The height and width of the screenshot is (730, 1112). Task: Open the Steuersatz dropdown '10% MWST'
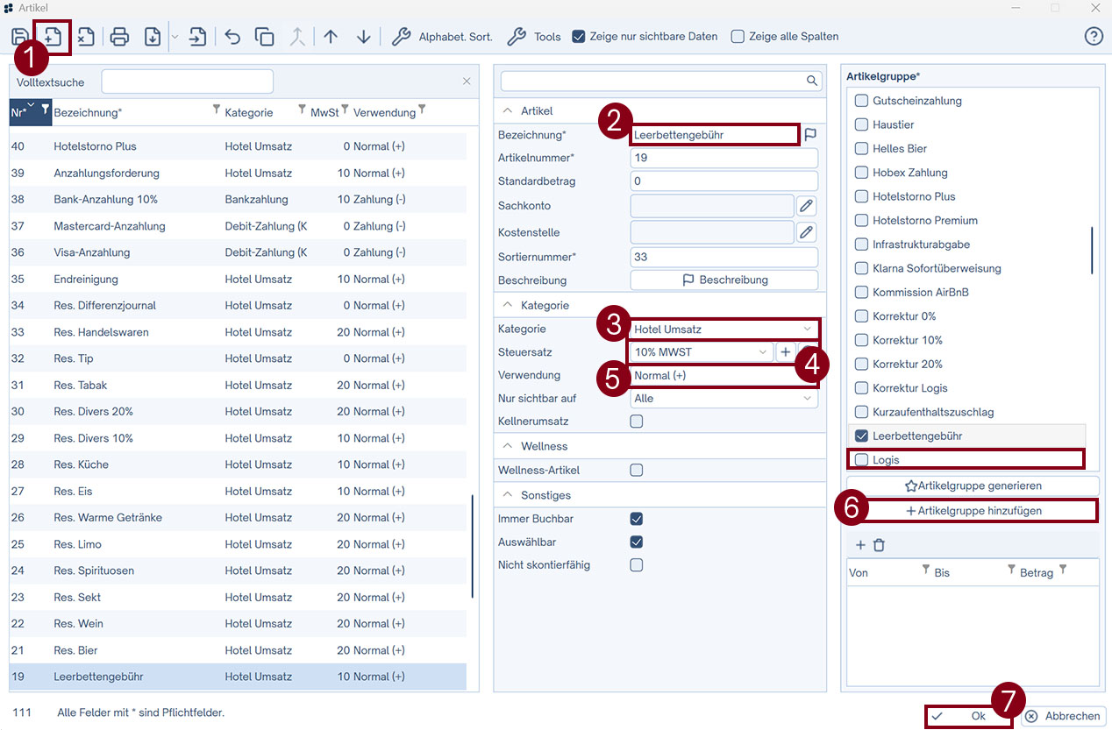(x=700, y=352)
